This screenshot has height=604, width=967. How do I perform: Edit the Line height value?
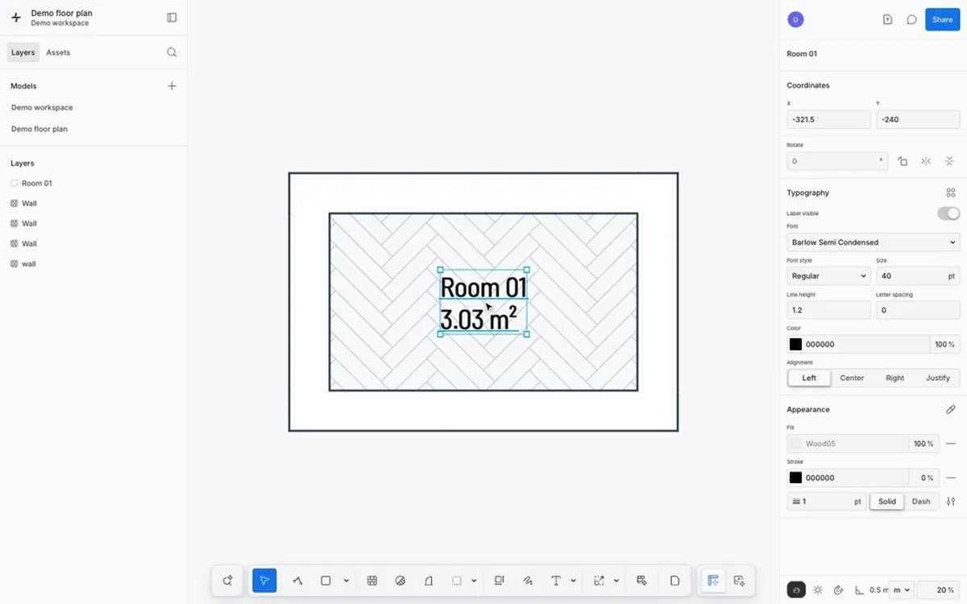point(828,310)
